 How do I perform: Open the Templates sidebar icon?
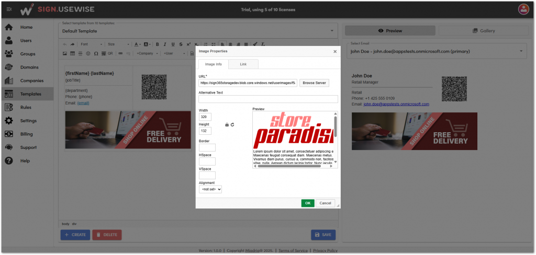click(9, 95)
